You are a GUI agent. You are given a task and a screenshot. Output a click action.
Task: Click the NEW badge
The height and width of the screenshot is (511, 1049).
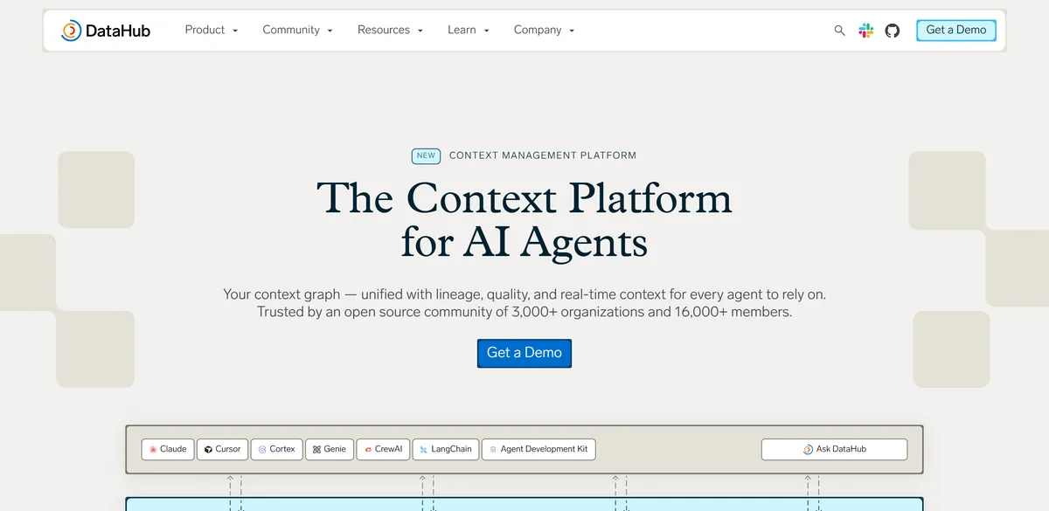click(426, 155)
